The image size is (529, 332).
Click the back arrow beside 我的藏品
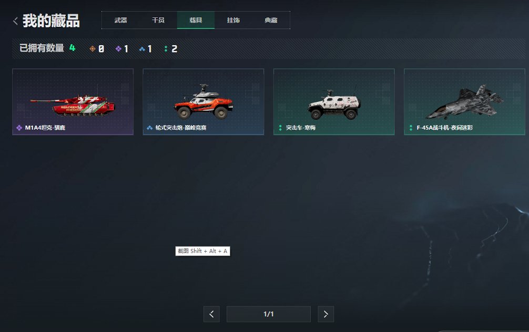[15, 21]
